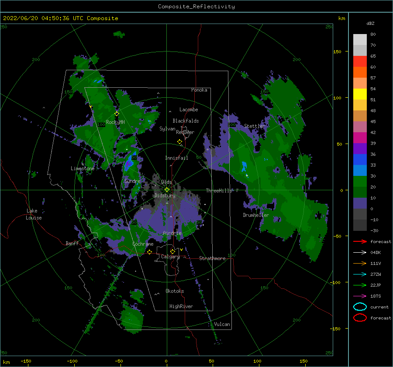Click the dBZ legend heading
The image size is (393, 367).
tap(370, 23)
